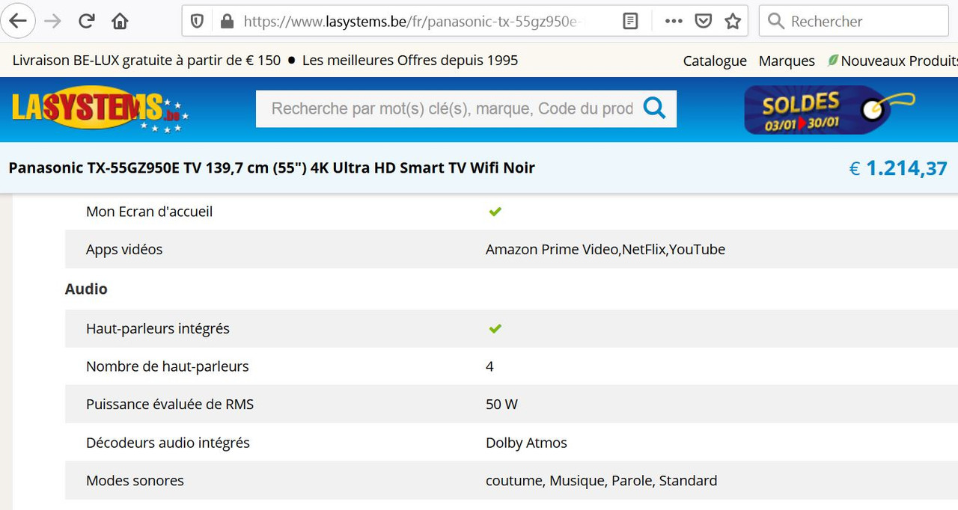Click the € 1.214,37 price

coord(898,168)
